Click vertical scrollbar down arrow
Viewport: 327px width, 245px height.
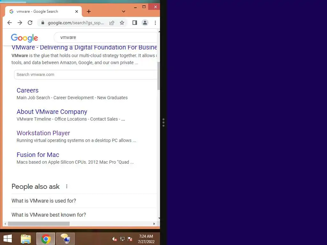tap(159, 218)
